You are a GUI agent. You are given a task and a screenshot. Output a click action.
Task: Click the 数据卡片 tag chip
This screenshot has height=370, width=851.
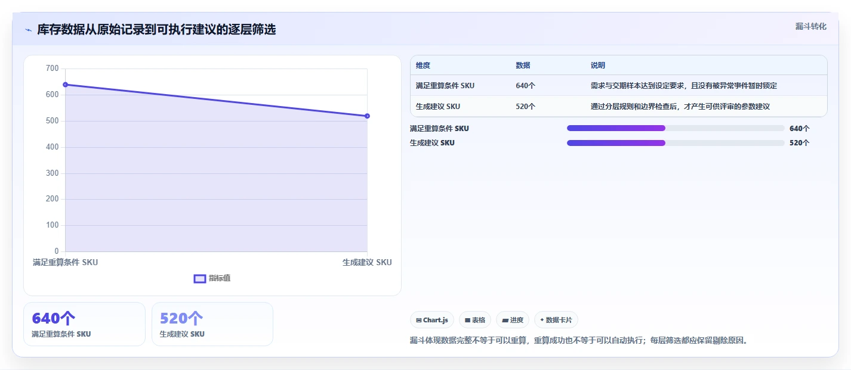click(556, 320)
